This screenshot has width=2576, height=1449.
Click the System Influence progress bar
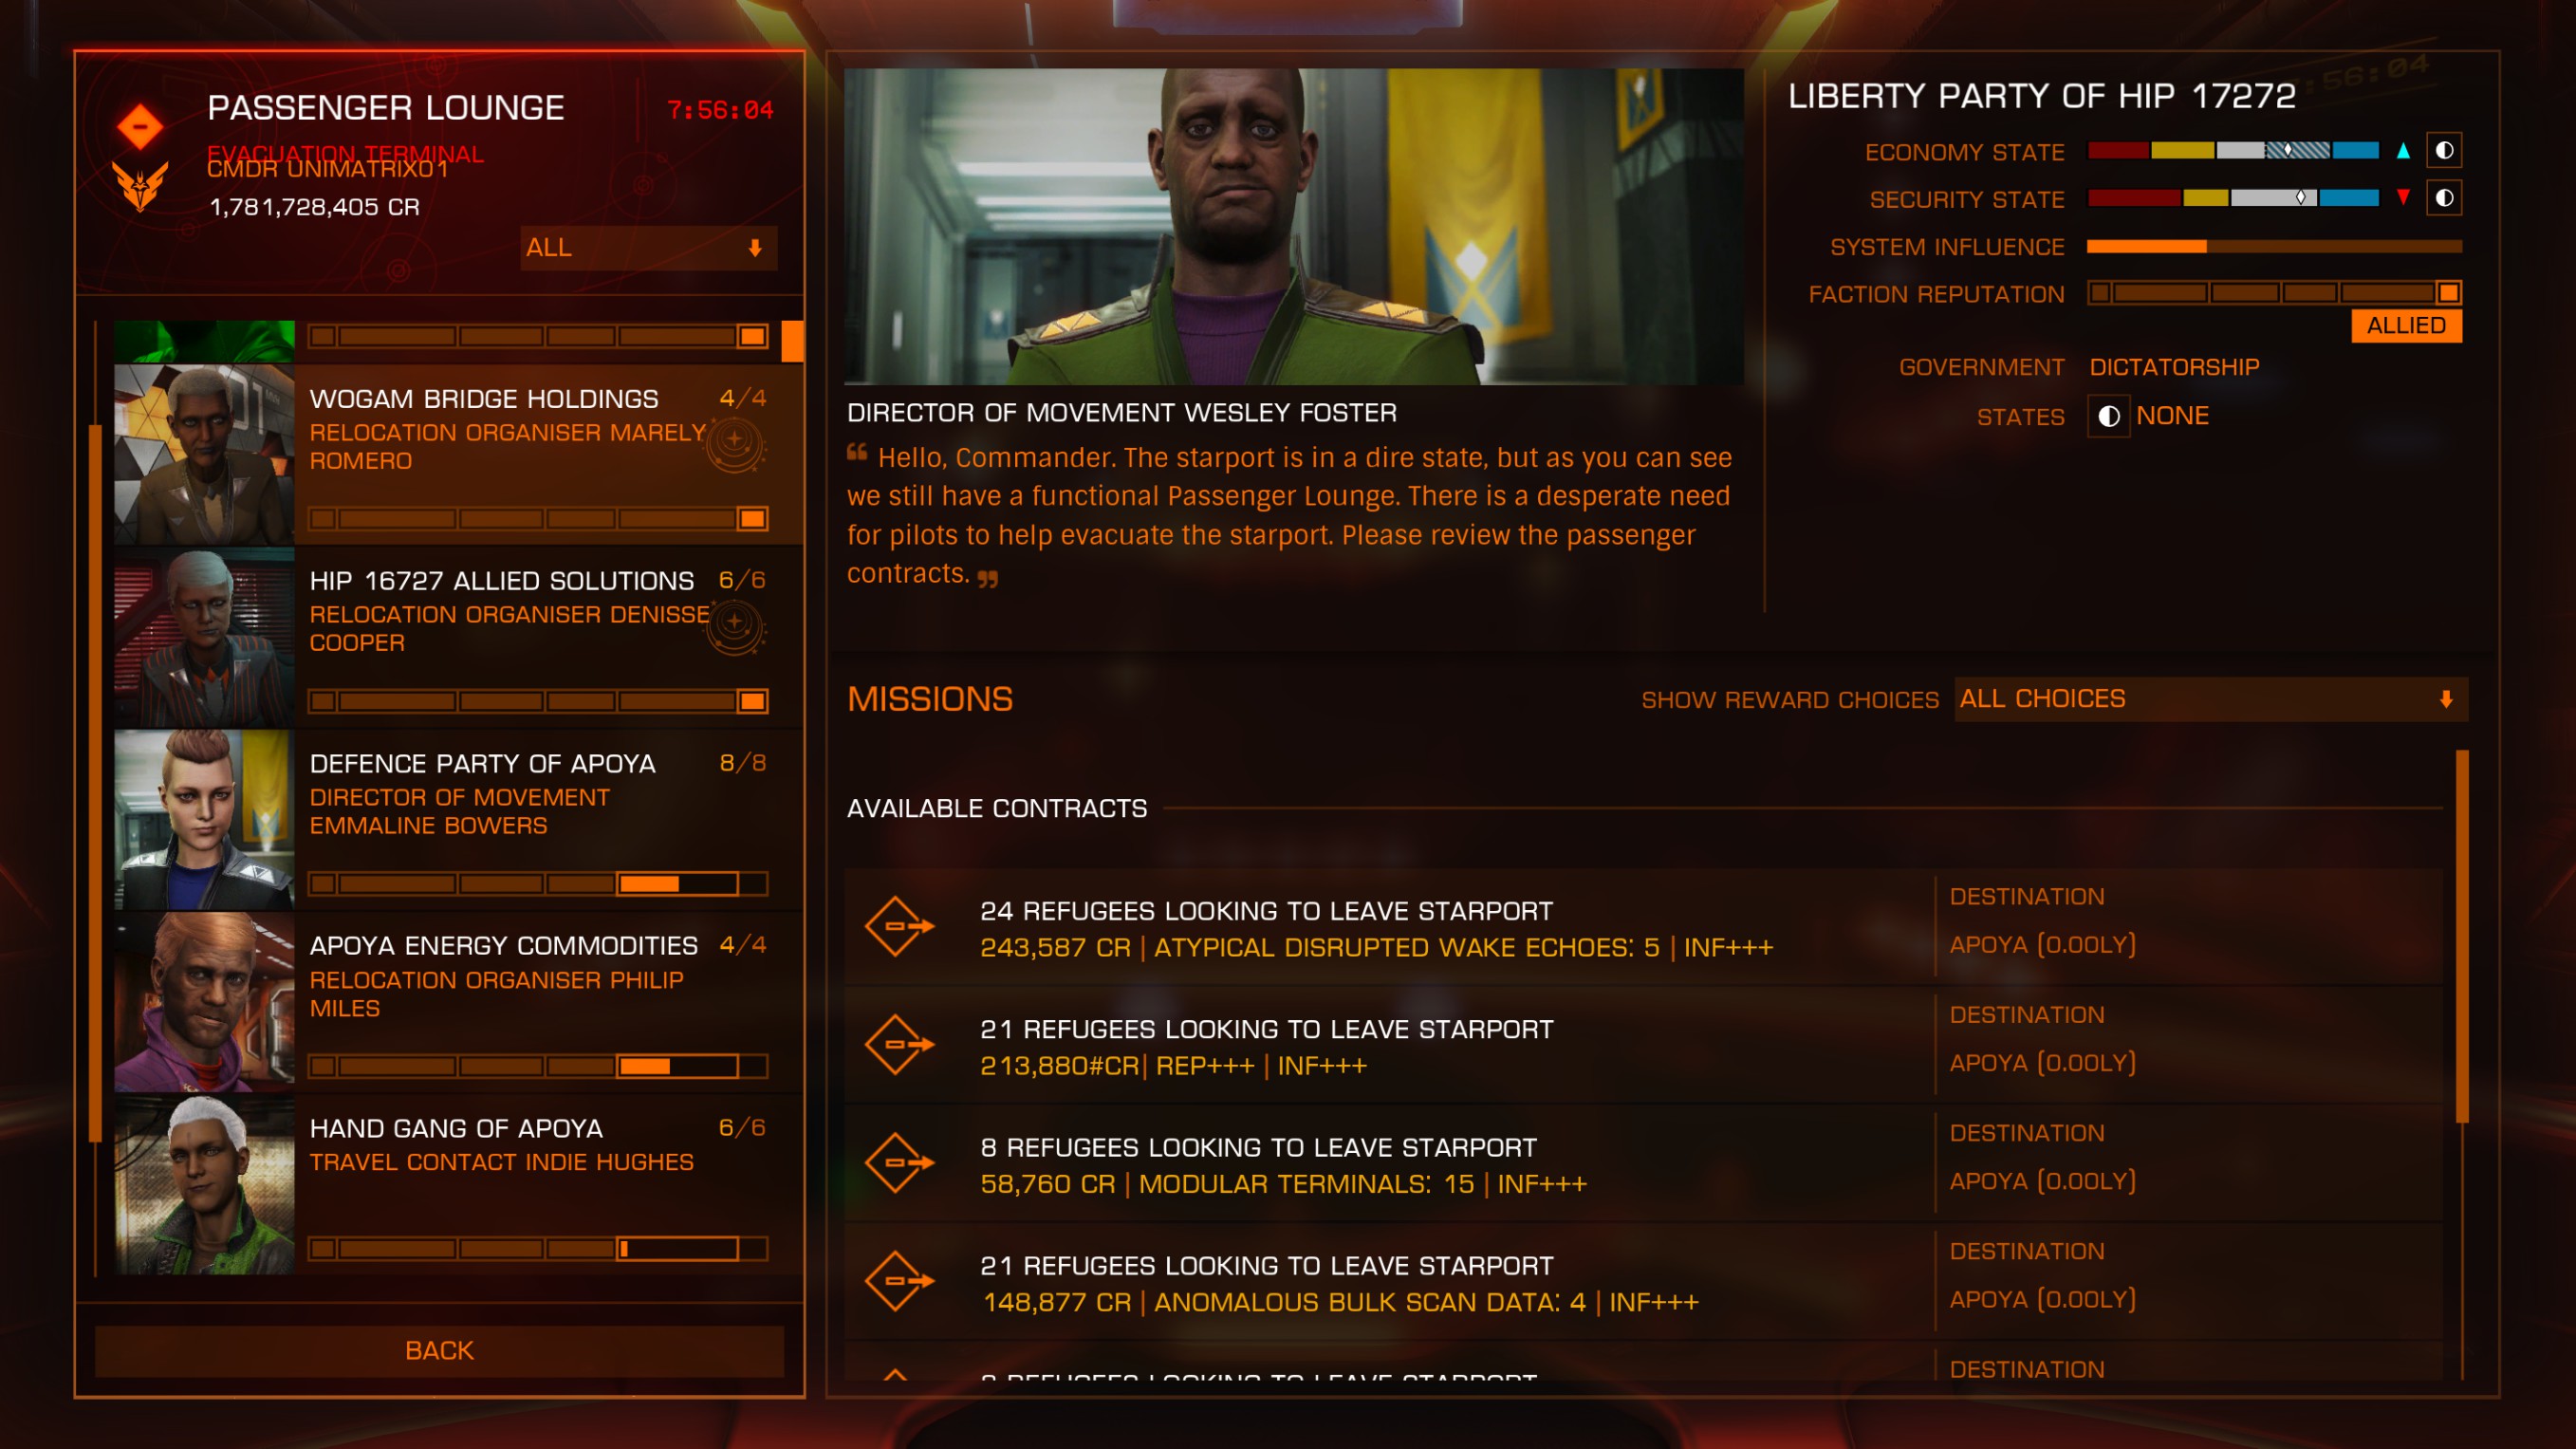click(2274, 247)
